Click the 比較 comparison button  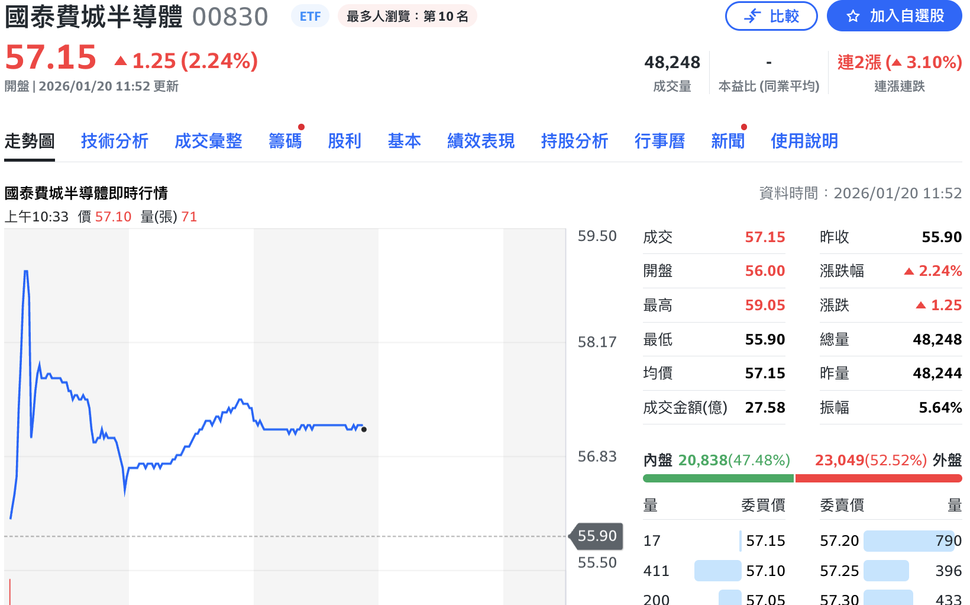coord(771,16)
